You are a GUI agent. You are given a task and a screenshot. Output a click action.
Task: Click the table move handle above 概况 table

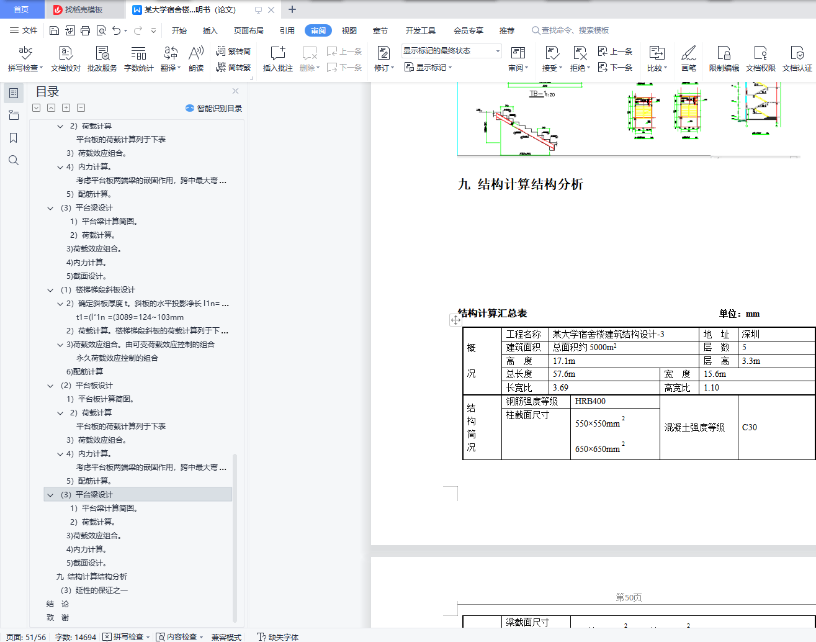click(x=455, y=320)
